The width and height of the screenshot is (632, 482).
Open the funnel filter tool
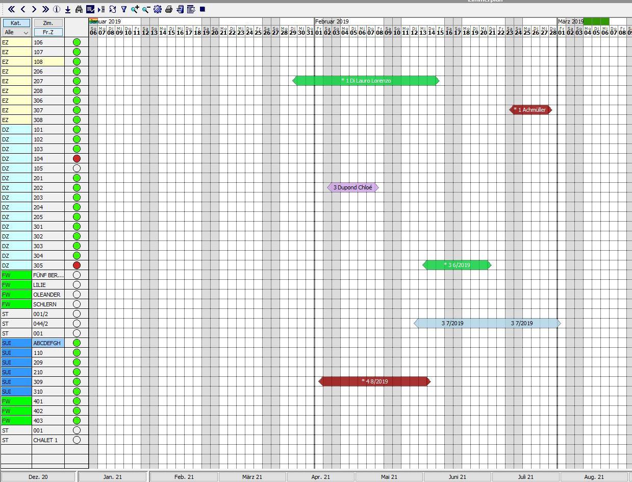click(124, 9)
